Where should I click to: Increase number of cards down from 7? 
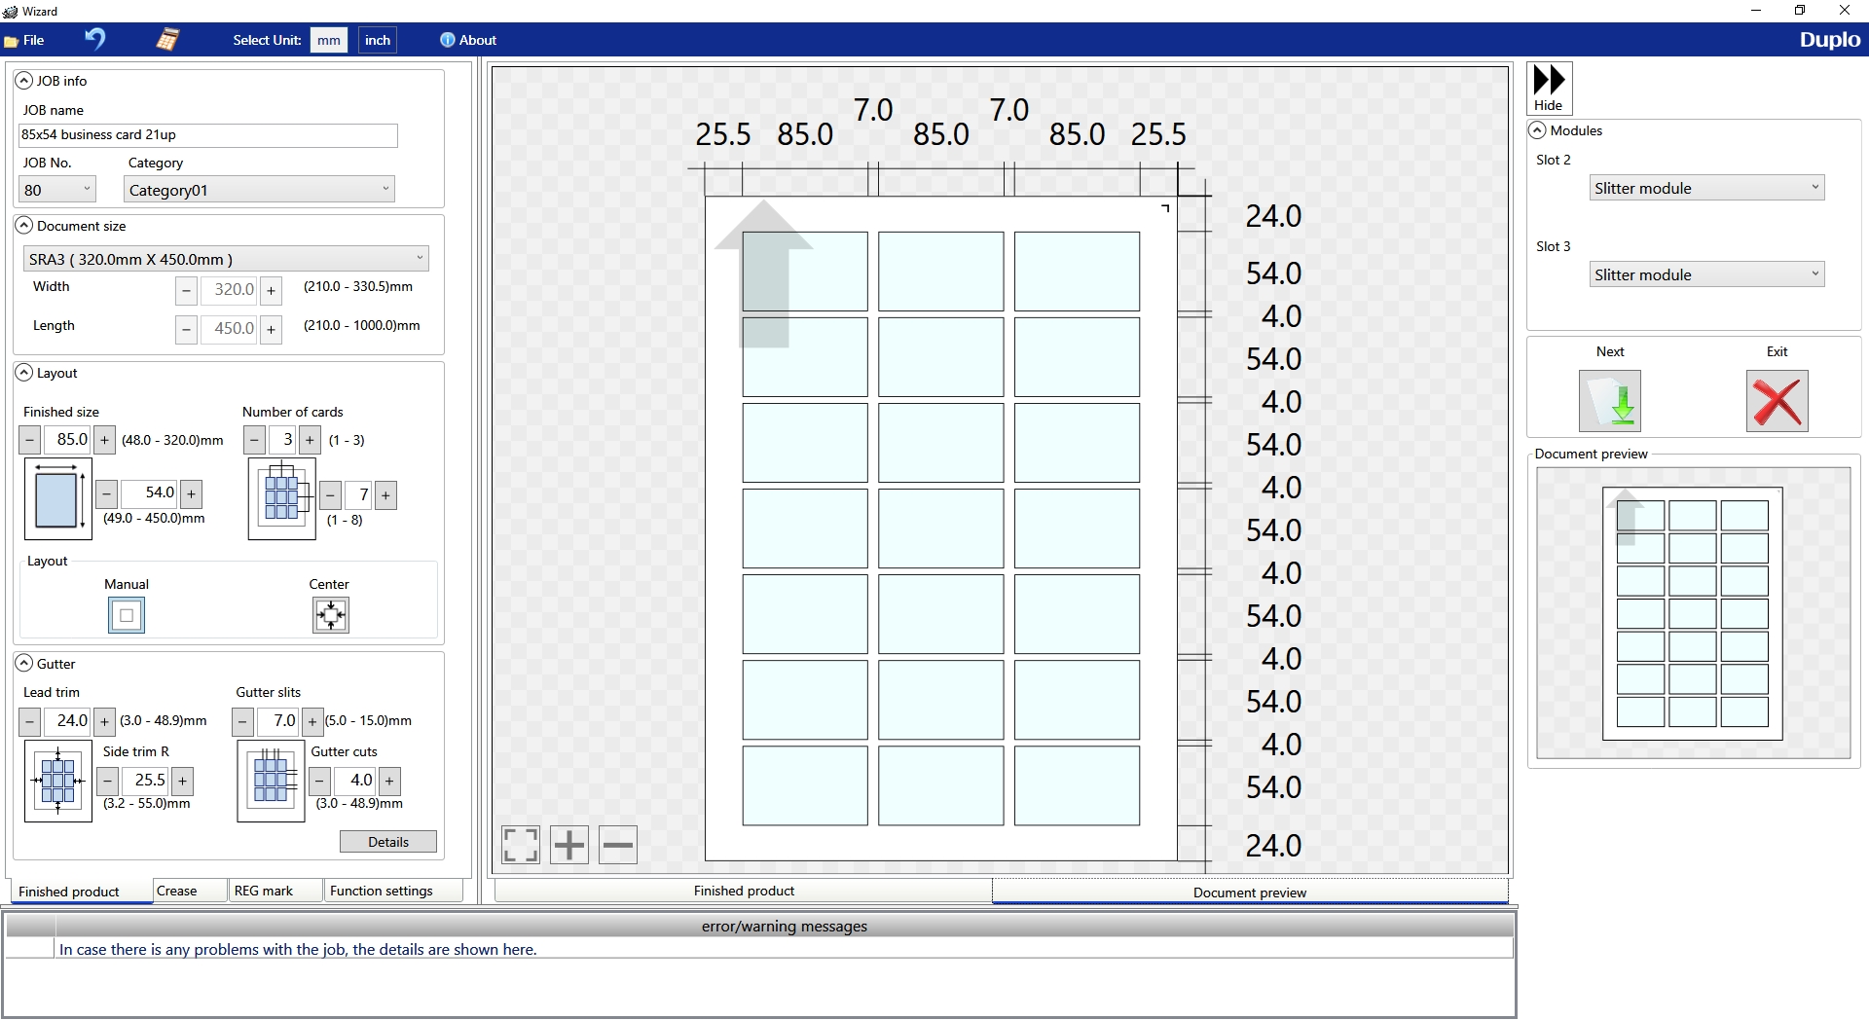[x=385, y=495]
